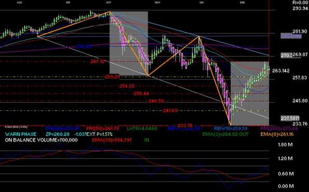Click the EMA(30)=584,797 text
Image resolution: width=309 pixels, height=192 pixels.
pos(112,140)
